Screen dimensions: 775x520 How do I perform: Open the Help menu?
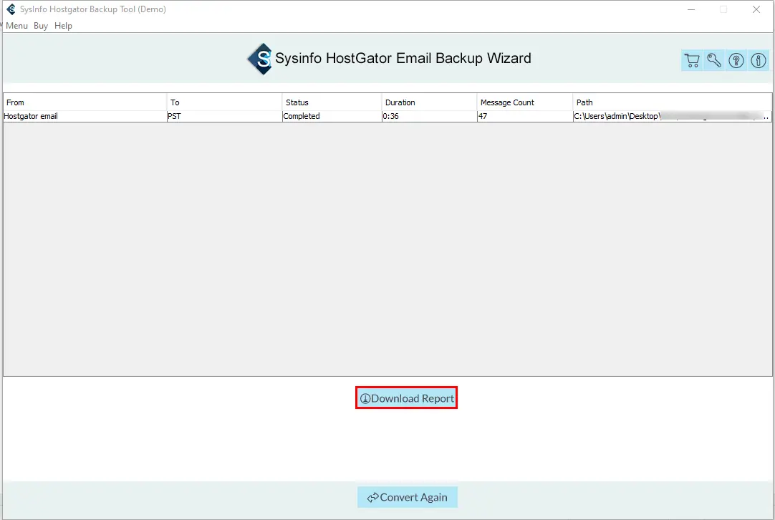pyautogui.click(x=63, y=26)
